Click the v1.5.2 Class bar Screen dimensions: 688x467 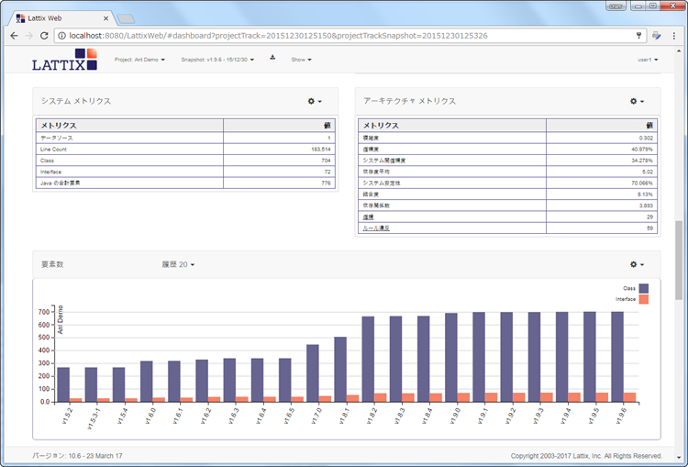pyautogui.click(x=63, y=385)
